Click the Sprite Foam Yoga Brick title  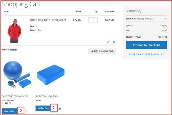(47, 96)
